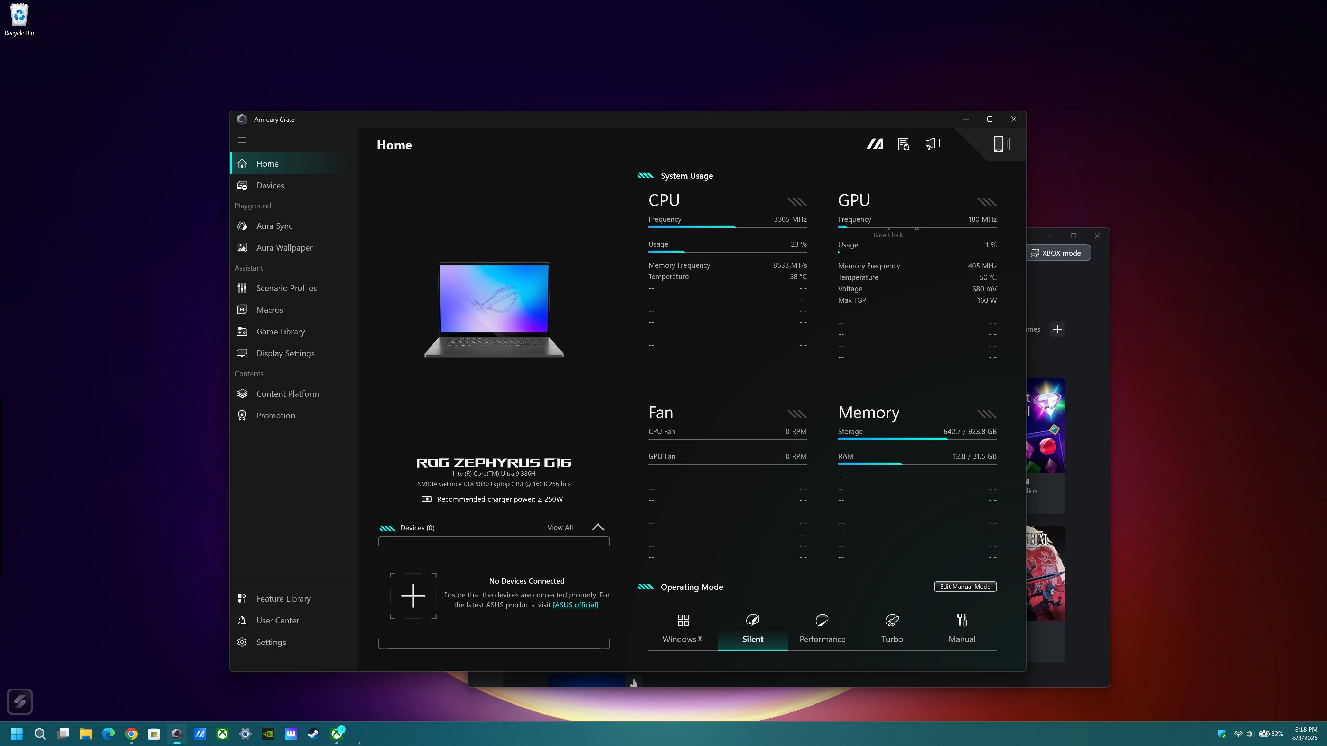Viewport: 1327px width, 746px height.
Task: Open the Windows Start menu
Action: tap(17, 734)
